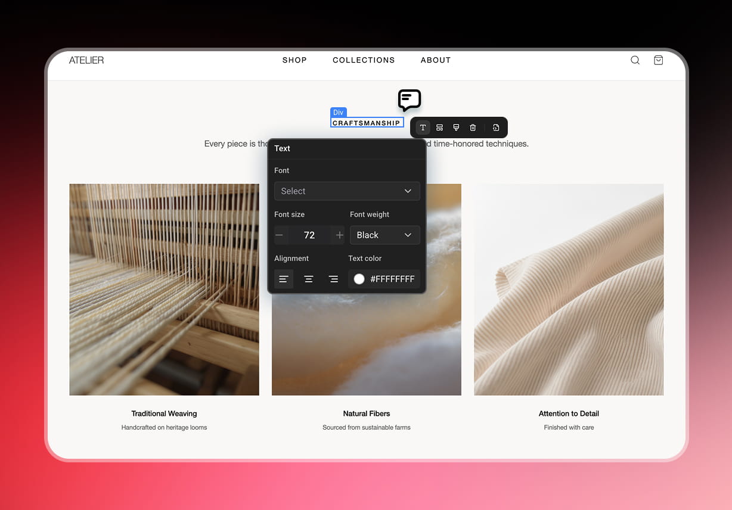The image size is (732, 510).
Task: Edit the #FFFFFFFF hex color value
Action: pos(392,279)
